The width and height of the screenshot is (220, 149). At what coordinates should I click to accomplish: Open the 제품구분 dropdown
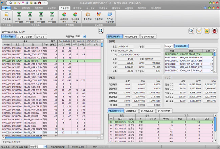[x=84, y=36]
